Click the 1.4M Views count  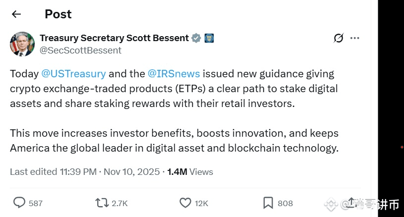tap(190, 172)
